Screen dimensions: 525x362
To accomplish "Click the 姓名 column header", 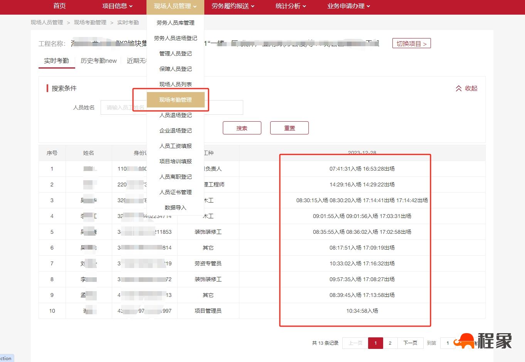I will tap(89, 153).
